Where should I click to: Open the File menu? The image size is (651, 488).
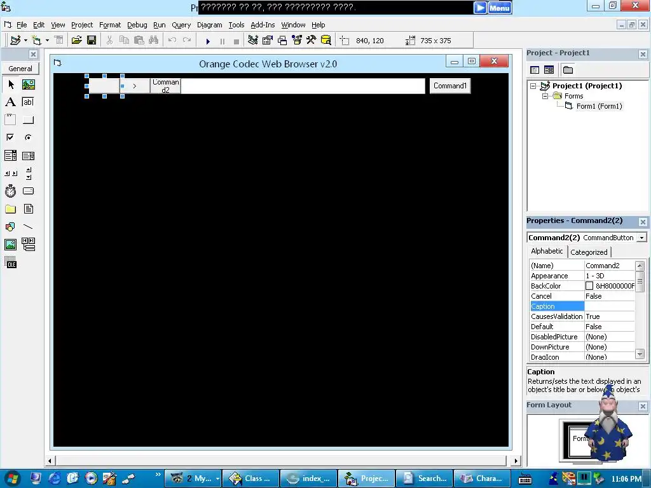pyautogui.click(x=22, y=25)
